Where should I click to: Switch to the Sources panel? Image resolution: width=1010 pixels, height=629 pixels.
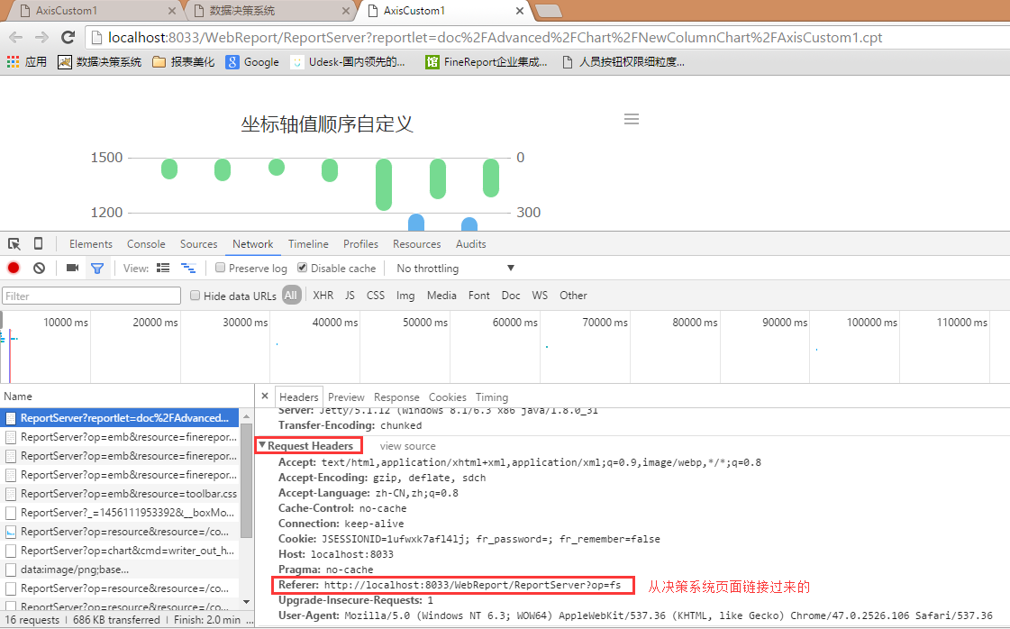click(198, 243)
